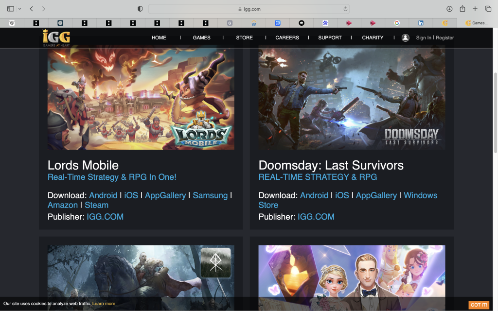This screenshot has width=498, height=311.
Task: Click Learn more in cookie notice
Action: (x=104, y=304)
